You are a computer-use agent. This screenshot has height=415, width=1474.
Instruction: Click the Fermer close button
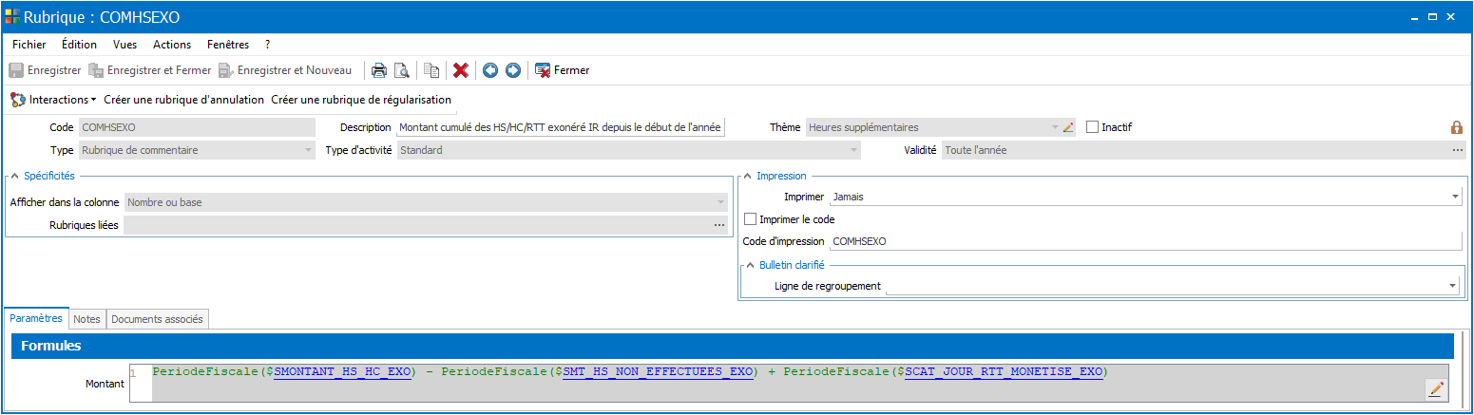tap(563, 70)
